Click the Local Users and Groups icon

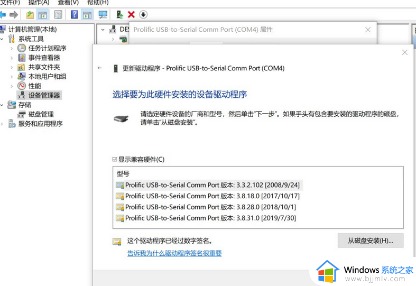[22, 77]
